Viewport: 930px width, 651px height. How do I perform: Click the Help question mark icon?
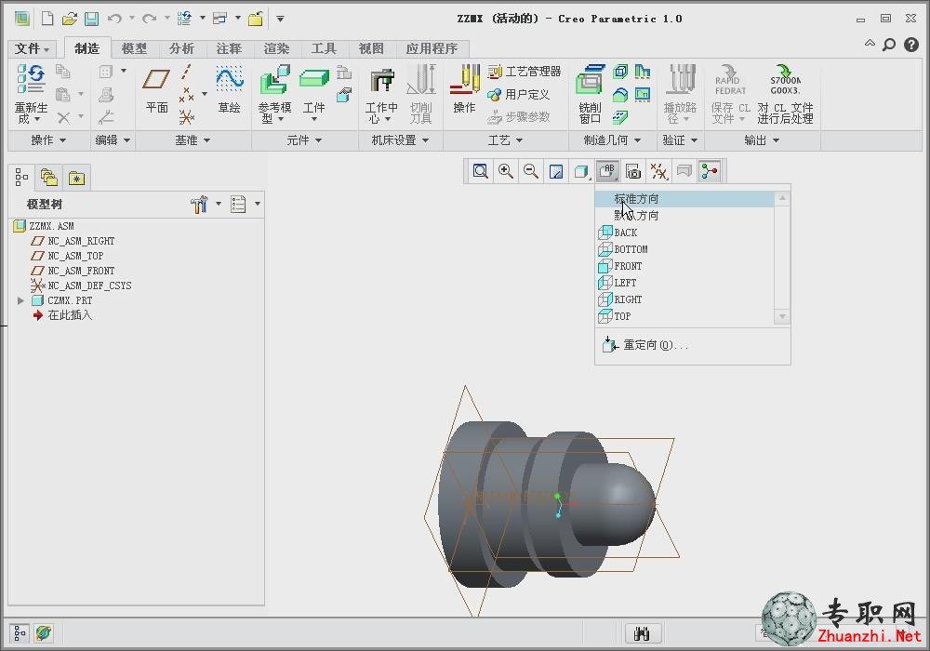tap(911, 45)
